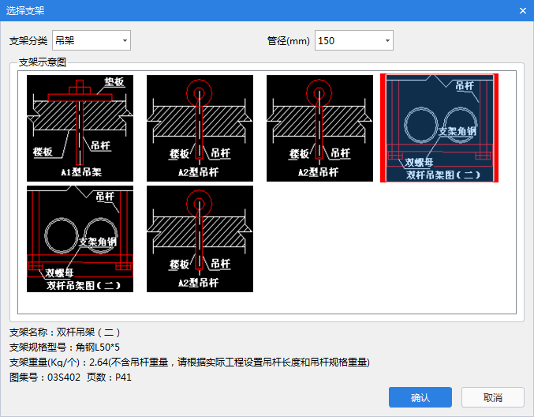Viewport: 534px width, 417px height.
Task: Select the A1型吊架 bracket thumbnail
Action: tap(80, 128)
